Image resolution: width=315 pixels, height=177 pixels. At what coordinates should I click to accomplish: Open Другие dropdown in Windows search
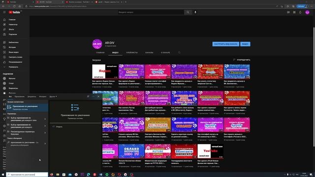tap(53, 96)
